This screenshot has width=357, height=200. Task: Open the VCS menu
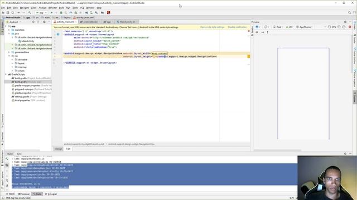tap(82, 8)
